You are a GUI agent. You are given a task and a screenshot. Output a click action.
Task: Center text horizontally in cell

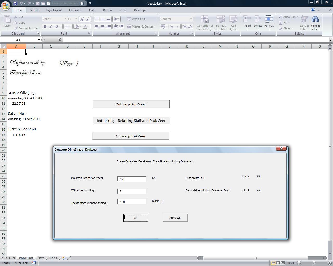103,26
